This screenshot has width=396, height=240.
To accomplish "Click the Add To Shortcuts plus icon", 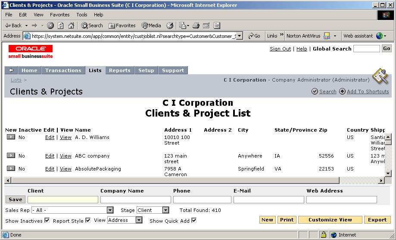I will click(342, 92).
